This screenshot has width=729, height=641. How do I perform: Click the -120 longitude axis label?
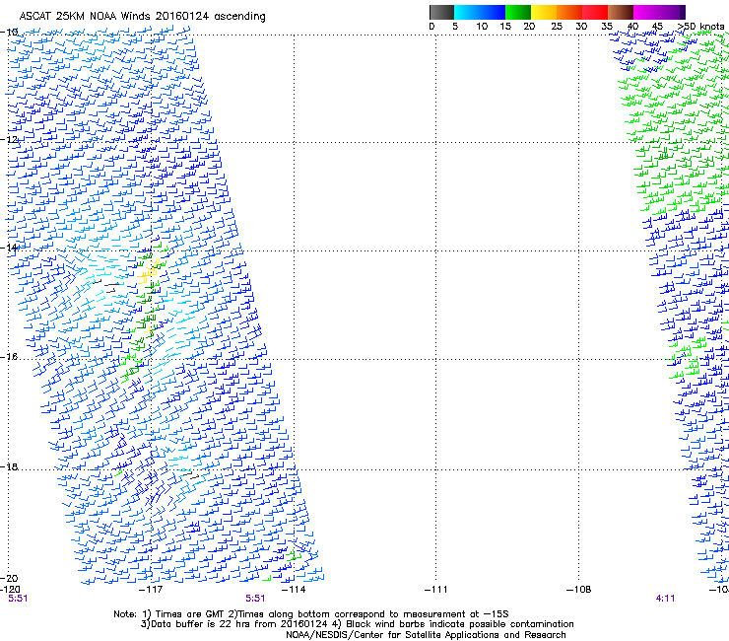click(10, 590)
